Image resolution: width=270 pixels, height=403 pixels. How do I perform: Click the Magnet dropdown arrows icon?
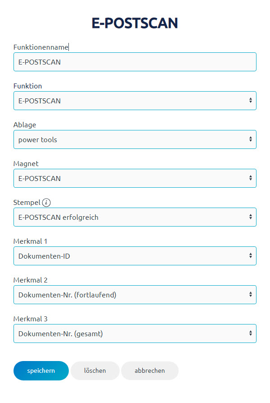(251, 178)
